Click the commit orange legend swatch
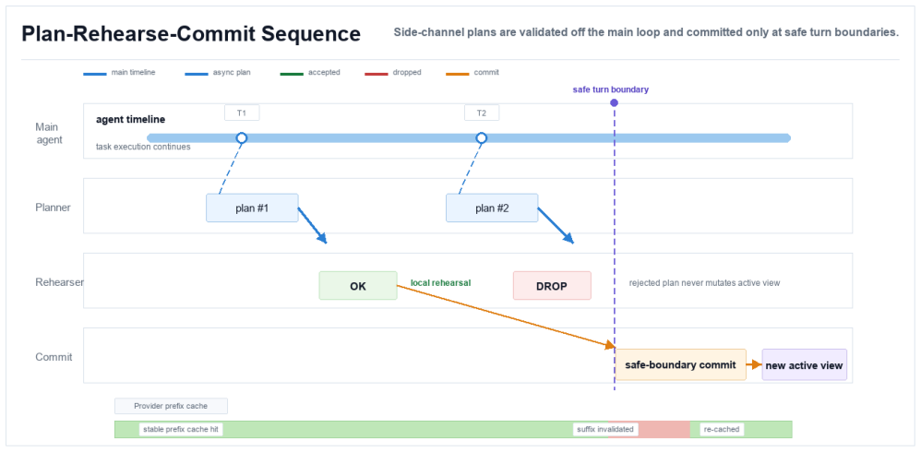This screenshot has width=921, height=452. coord(458,74)
